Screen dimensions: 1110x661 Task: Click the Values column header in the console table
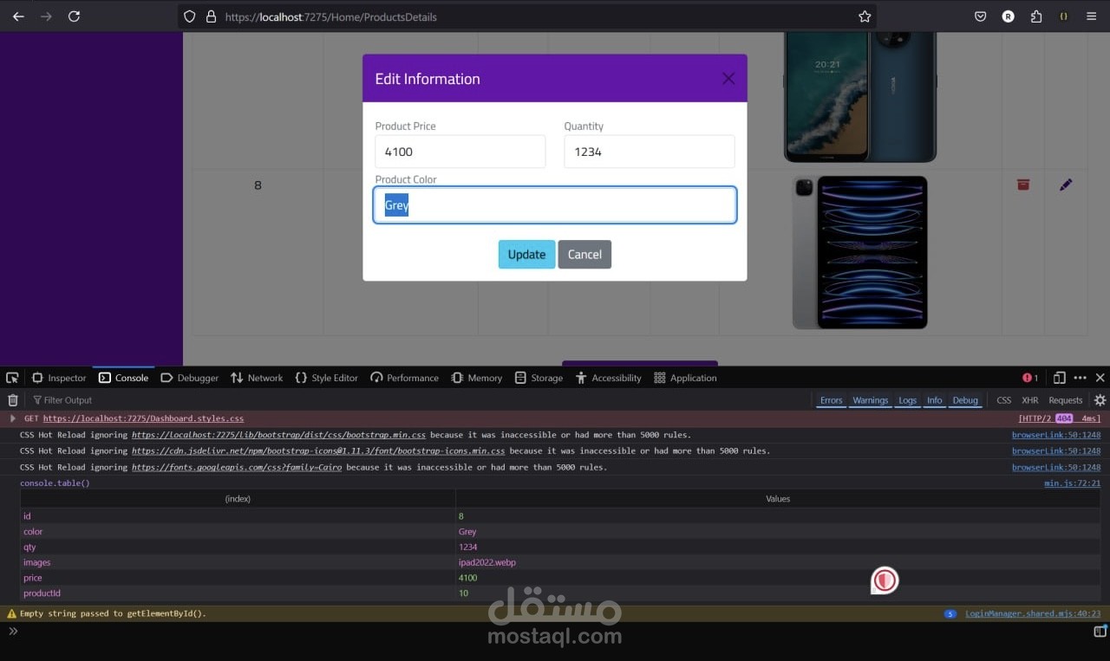pos(778,499)
